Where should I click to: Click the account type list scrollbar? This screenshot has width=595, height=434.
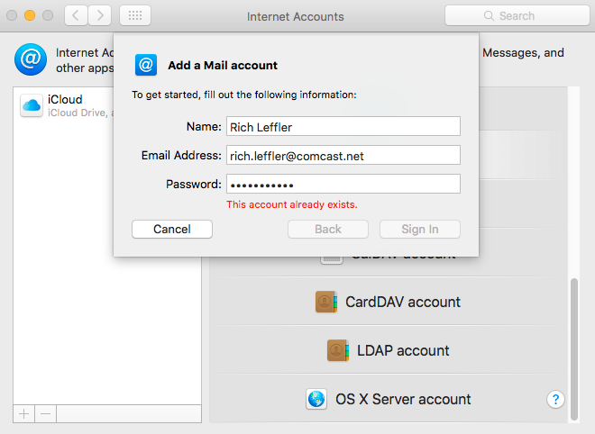tap(574, 349)
